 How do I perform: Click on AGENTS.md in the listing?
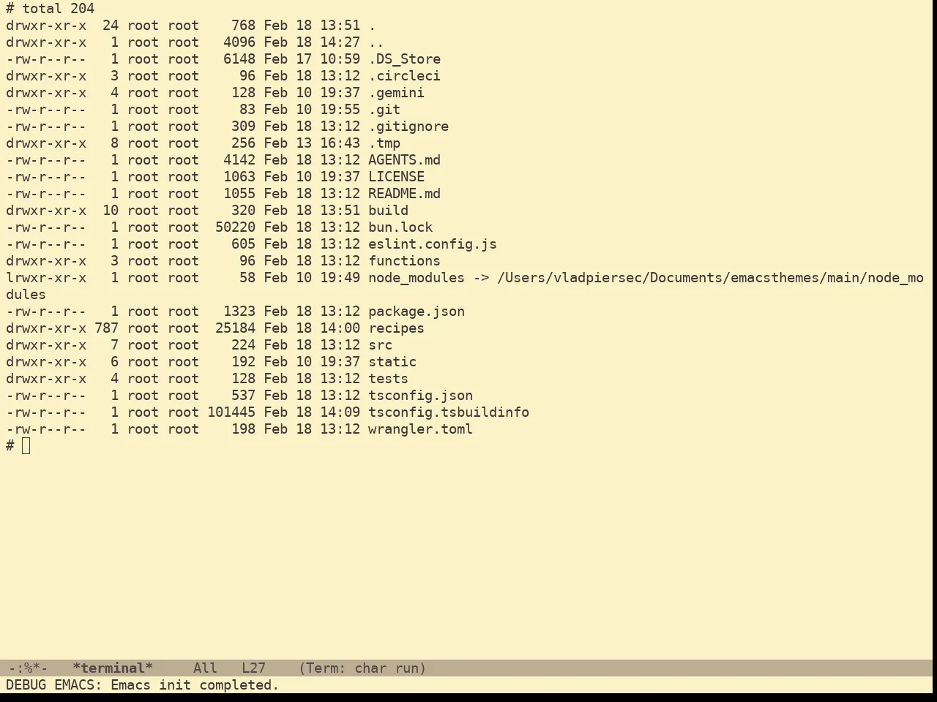pyautogui.click(x=404, y=160)
